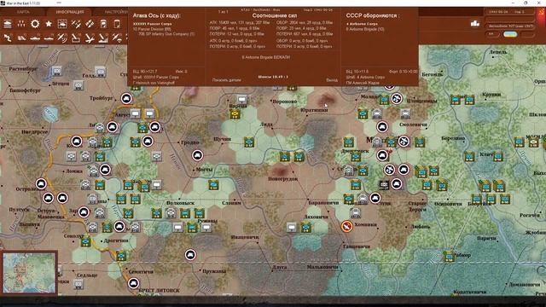Viewport: 546px width, 307px height.
Task: Select the yellow unit counter below Варена
Action: (x=235, y=113)
